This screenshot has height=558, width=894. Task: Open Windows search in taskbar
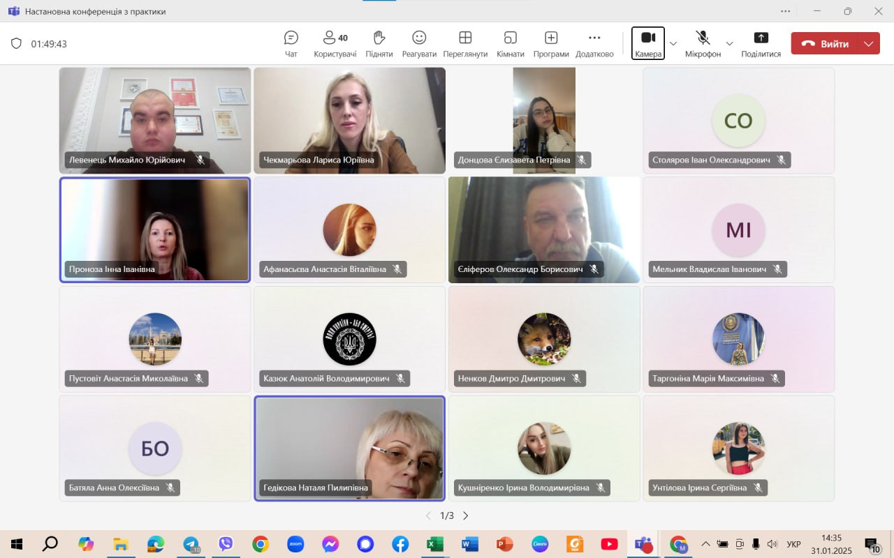coord(50,544)
